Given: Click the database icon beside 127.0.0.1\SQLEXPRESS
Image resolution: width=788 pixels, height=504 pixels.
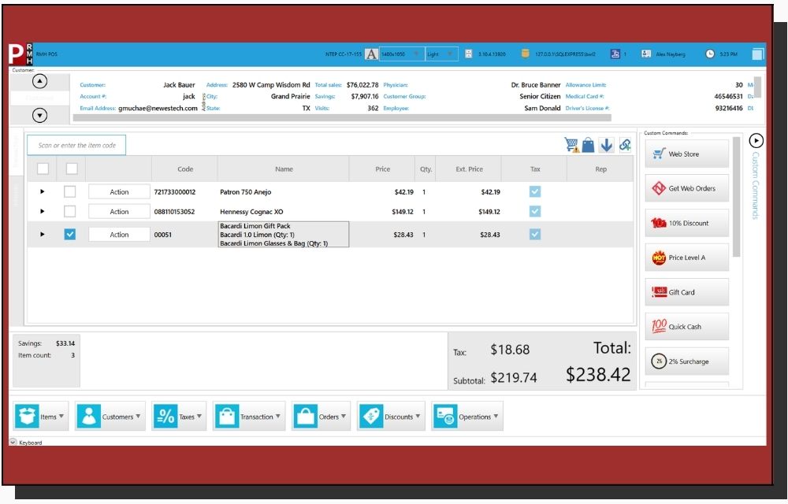Looking at the screenshot, I should click(525, 54).
